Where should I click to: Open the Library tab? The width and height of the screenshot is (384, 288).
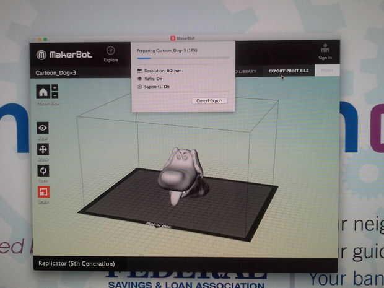pyautogui.click(x=246, y=71)
